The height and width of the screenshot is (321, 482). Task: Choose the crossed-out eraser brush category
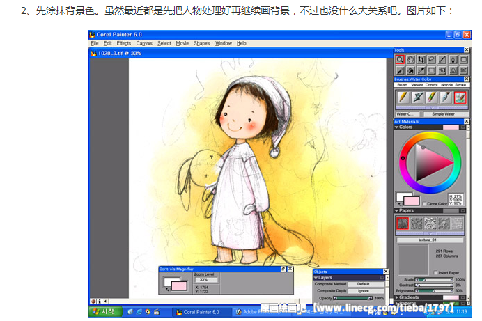point(417,97)
